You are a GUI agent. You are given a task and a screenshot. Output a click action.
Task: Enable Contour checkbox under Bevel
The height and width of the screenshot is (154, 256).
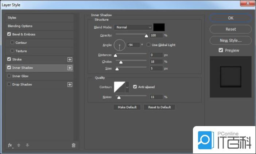tap(12, 42)
